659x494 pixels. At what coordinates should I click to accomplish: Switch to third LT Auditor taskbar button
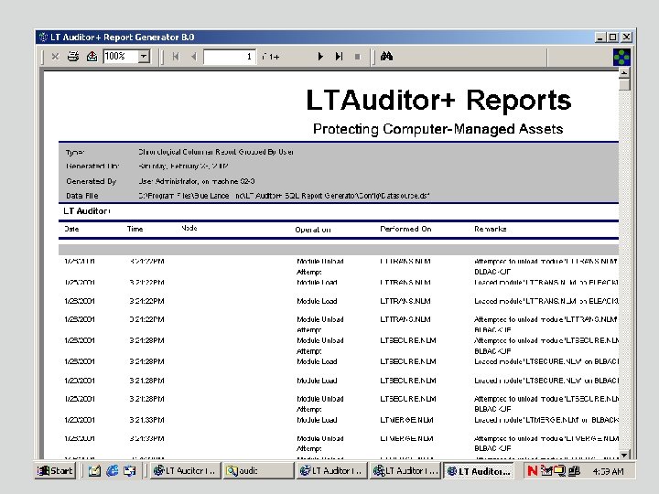click(331, 471)
